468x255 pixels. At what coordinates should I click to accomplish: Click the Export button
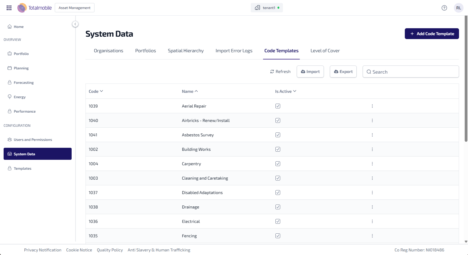click(x=343, y=71)
